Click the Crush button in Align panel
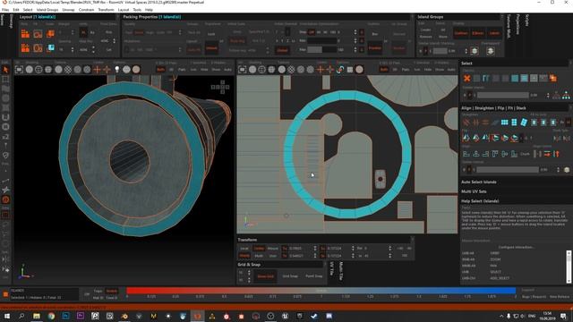Image resolution: width=573 pixels, height=322 pixels. coord(526,154)
